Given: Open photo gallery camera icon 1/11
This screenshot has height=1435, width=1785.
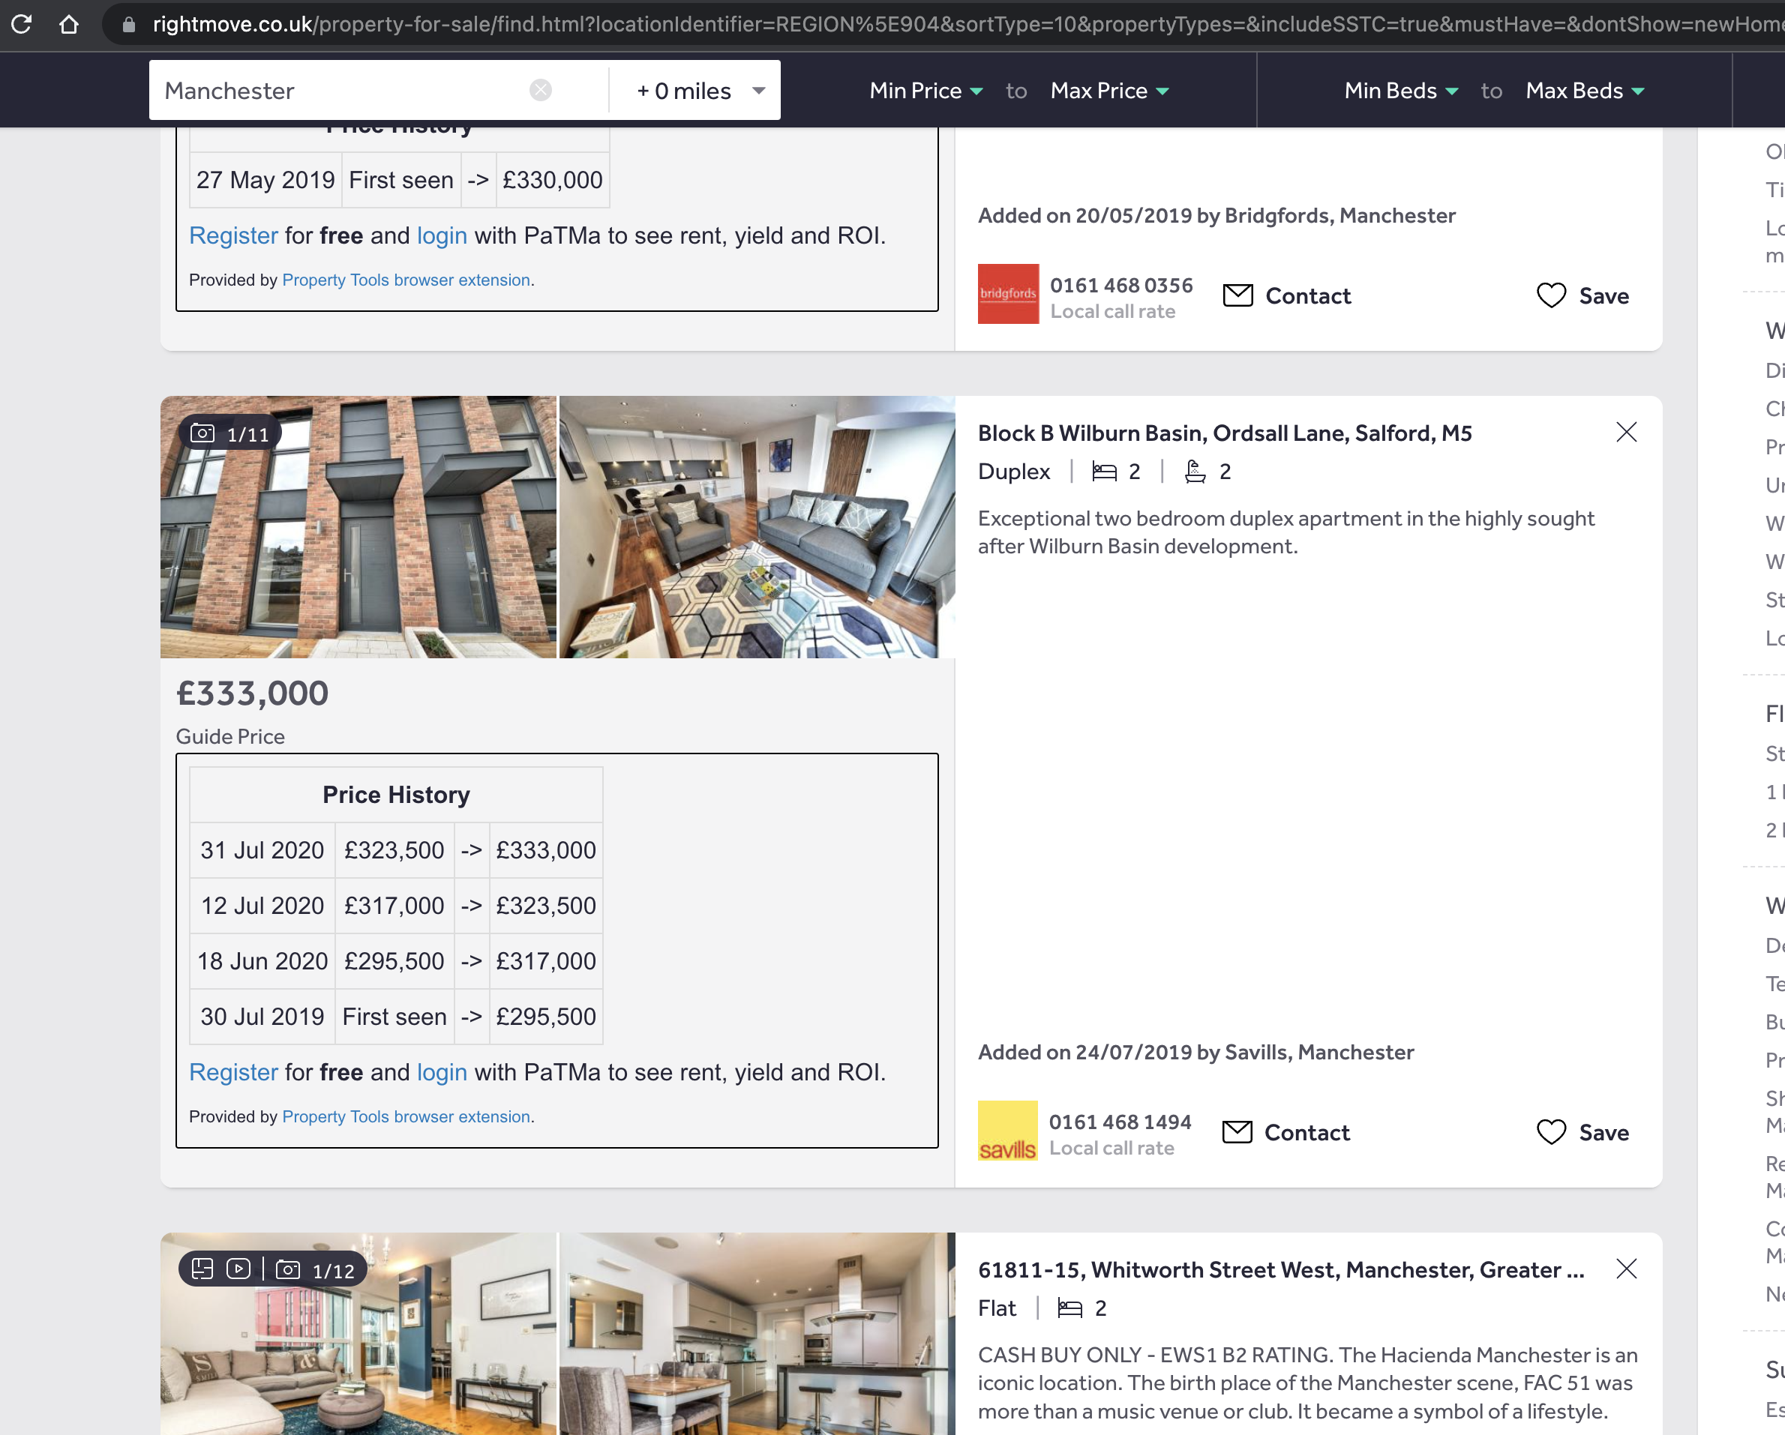Looking at the screenshot, I should click(x=202, y=433).
